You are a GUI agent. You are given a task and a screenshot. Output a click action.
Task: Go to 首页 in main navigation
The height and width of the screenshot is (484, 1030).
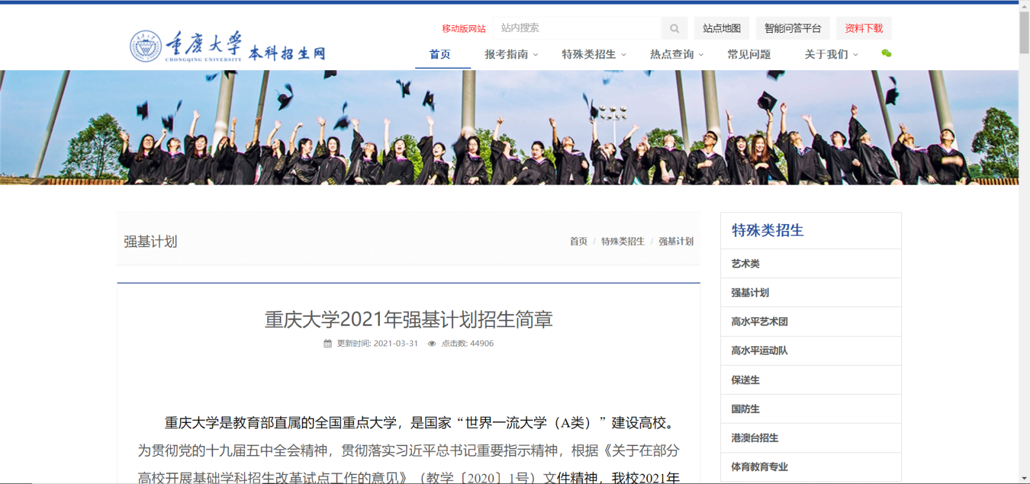point(440,55)
